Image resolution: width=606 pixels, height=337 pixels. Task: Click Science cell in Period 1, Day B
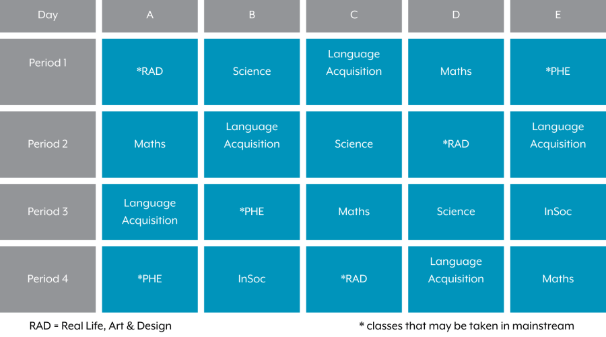[252, 71]
